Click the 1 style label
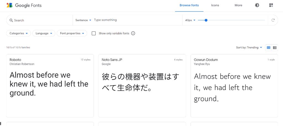The height and width of the screenshot is (126, 283). pyautogui.click(x=271, y=60)
